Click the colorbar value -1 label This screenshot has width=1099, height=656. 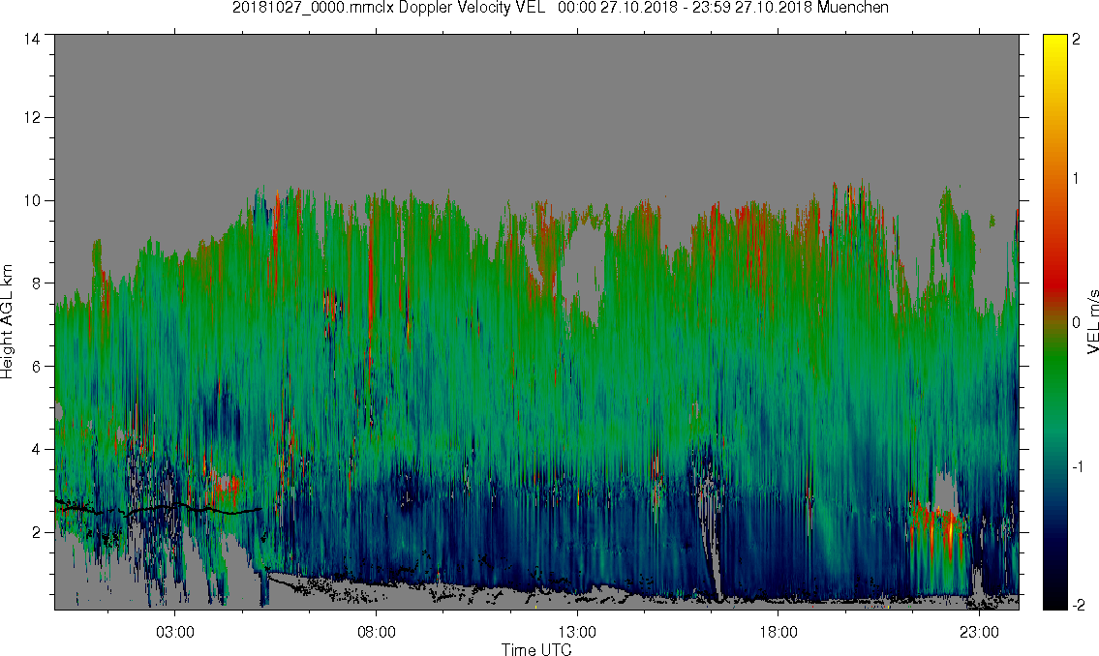click(x=1078, y=467)
